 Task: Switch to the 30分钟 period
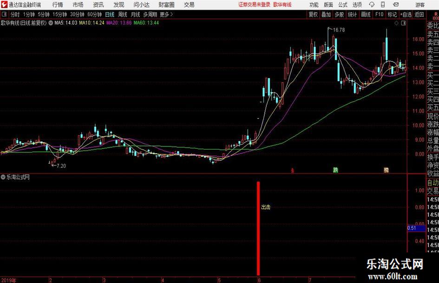coord(77,14)
